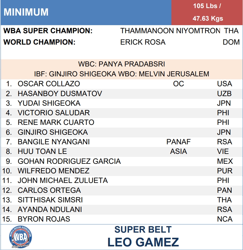Click the OC title abbreviation
243x250 pixels.
click(x=179, y=84)
